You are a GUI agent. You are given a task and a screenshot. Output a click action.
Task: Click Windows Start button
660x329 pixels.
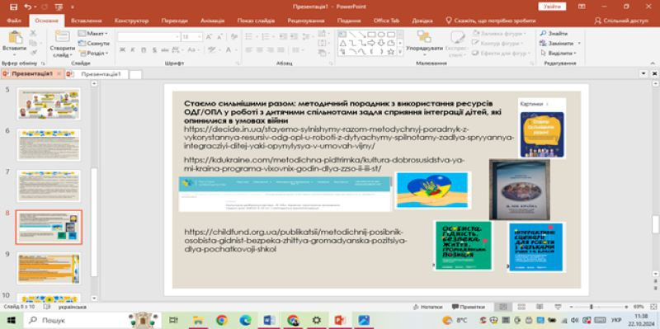pos(12,321)
